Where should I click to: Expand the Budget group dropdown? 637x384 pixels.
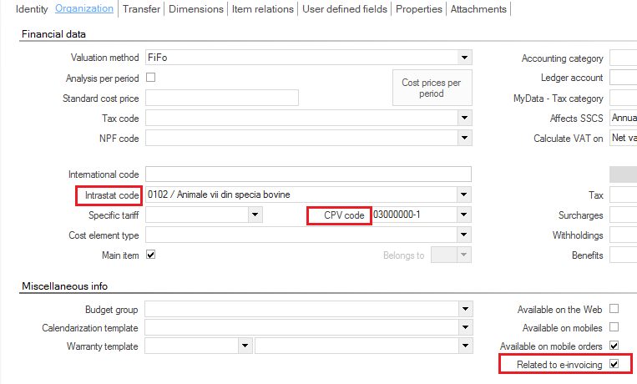point(465,309)
